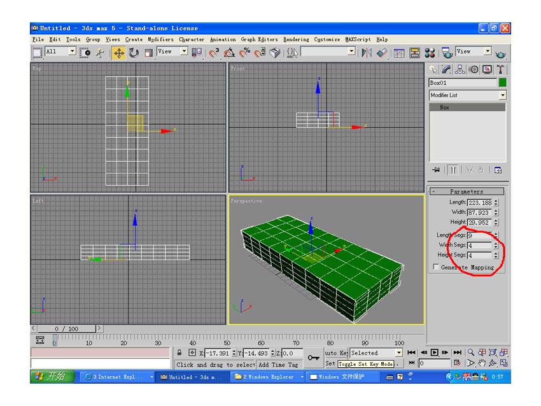The width and height of the screenshot is (541, 406).
Task: Open the Graph Editors menu
Action: (x=259, y=39)
